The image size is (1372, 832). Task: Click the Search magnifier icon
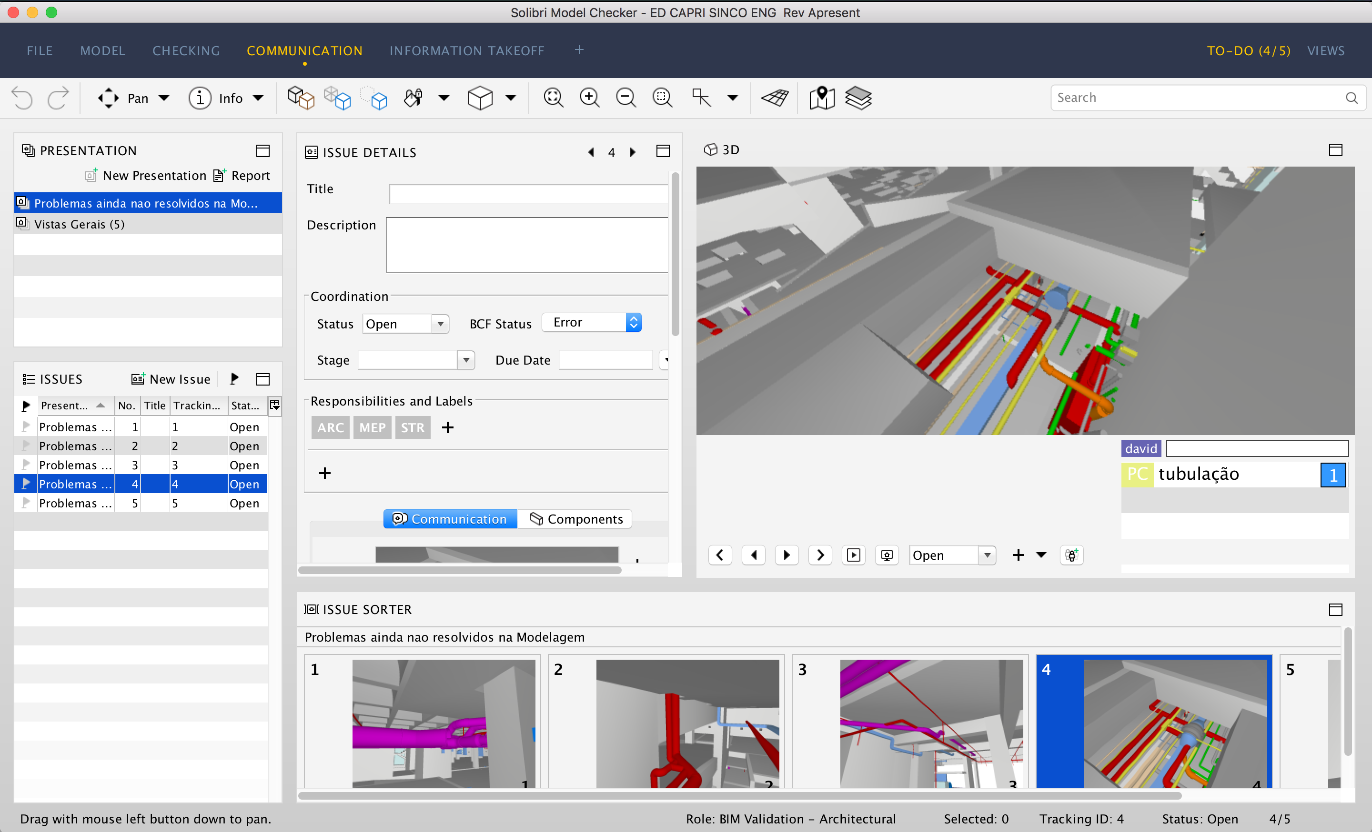[1352, 98]
